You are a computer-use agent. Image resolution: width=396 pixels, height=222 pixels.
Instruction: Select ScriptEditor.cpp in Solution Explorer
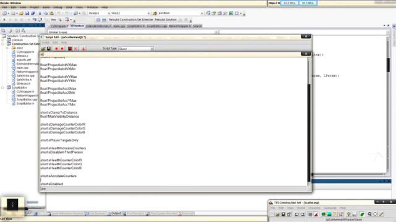(27, 99)
